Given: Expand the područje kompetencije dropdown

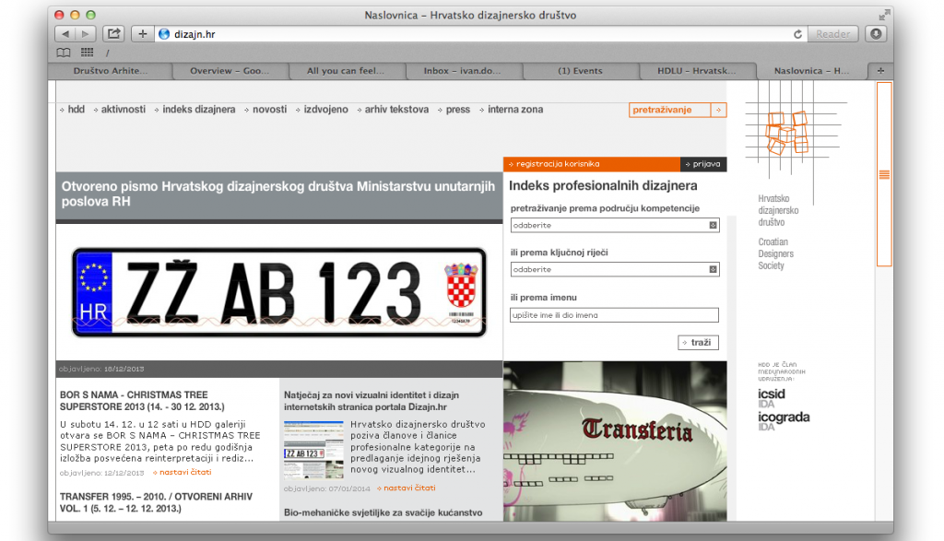Looking at the screenshot, I should pos(615,225).
